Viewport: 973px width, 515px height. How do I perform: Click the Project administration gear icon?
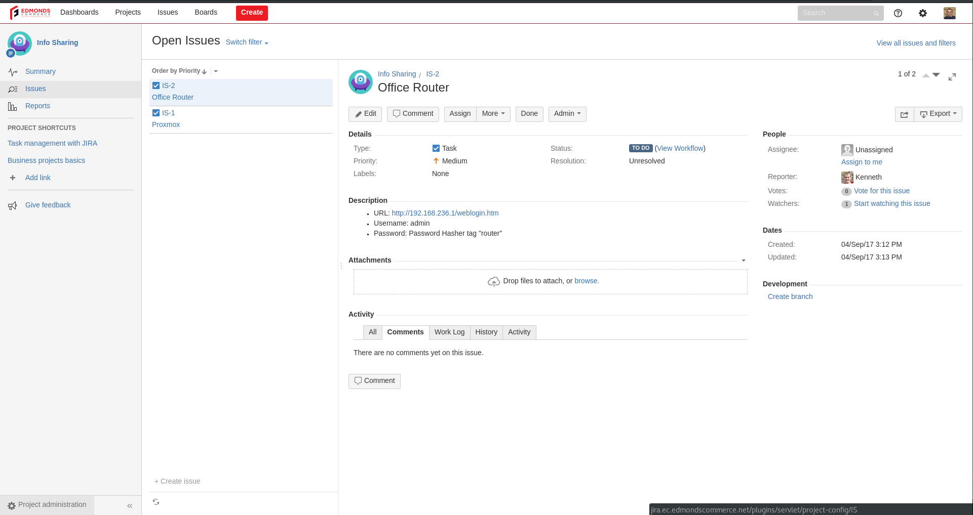tap(12, 505)
